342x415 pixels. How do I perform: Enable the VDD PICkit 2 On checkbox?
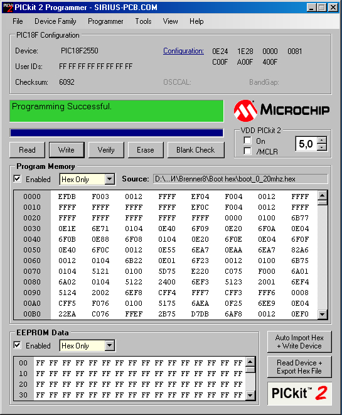point(248,140)
